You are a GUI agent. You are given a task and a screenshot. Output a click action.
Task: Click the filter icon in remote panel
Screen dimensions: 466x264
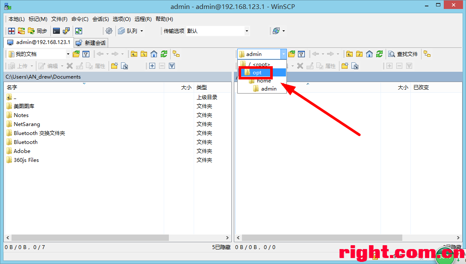pyautogui.click(x=301, y=54)
